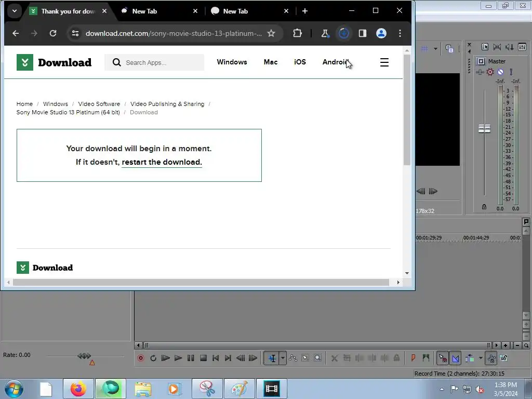Step to next frame in the bottom transport bar
The height and width of the screenshot is (399, 532).
pos(253,358)
